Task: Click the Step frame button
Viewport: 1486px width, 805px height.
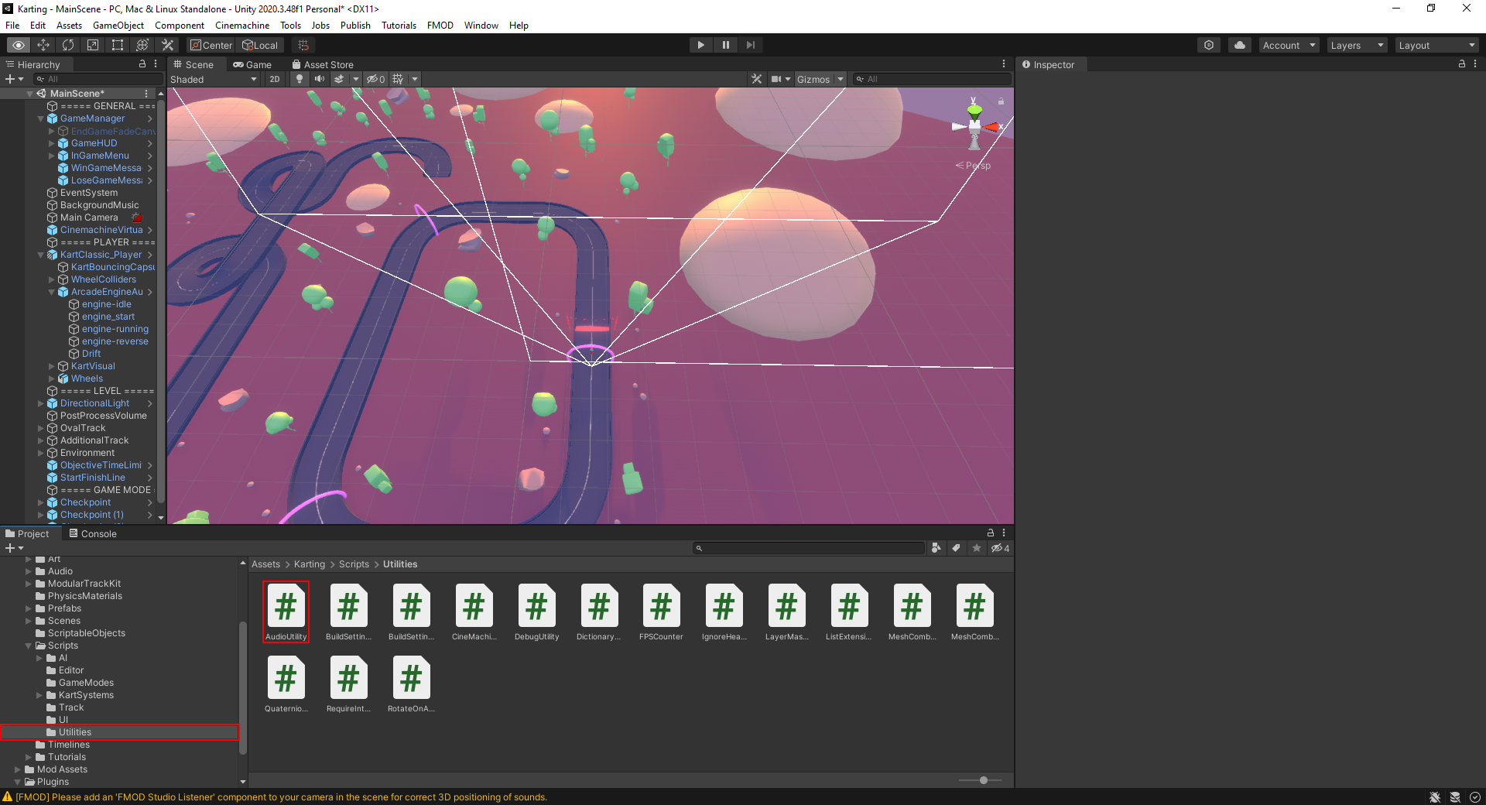Action: (x=750, y=45)
